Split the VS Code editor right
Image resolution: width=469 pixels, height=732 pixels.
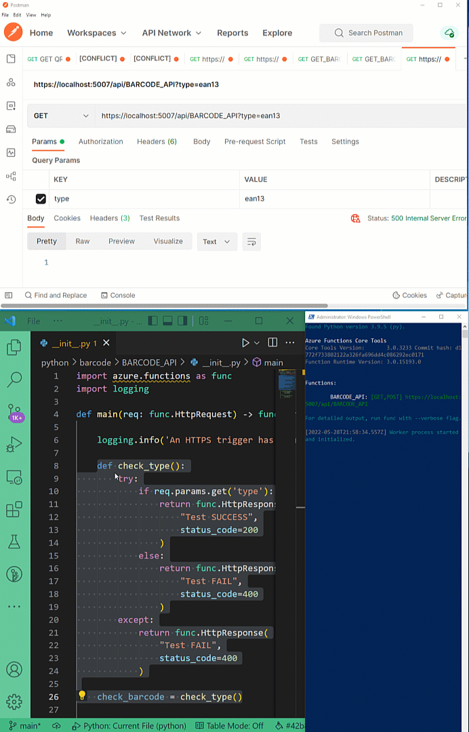click(272, 343)
